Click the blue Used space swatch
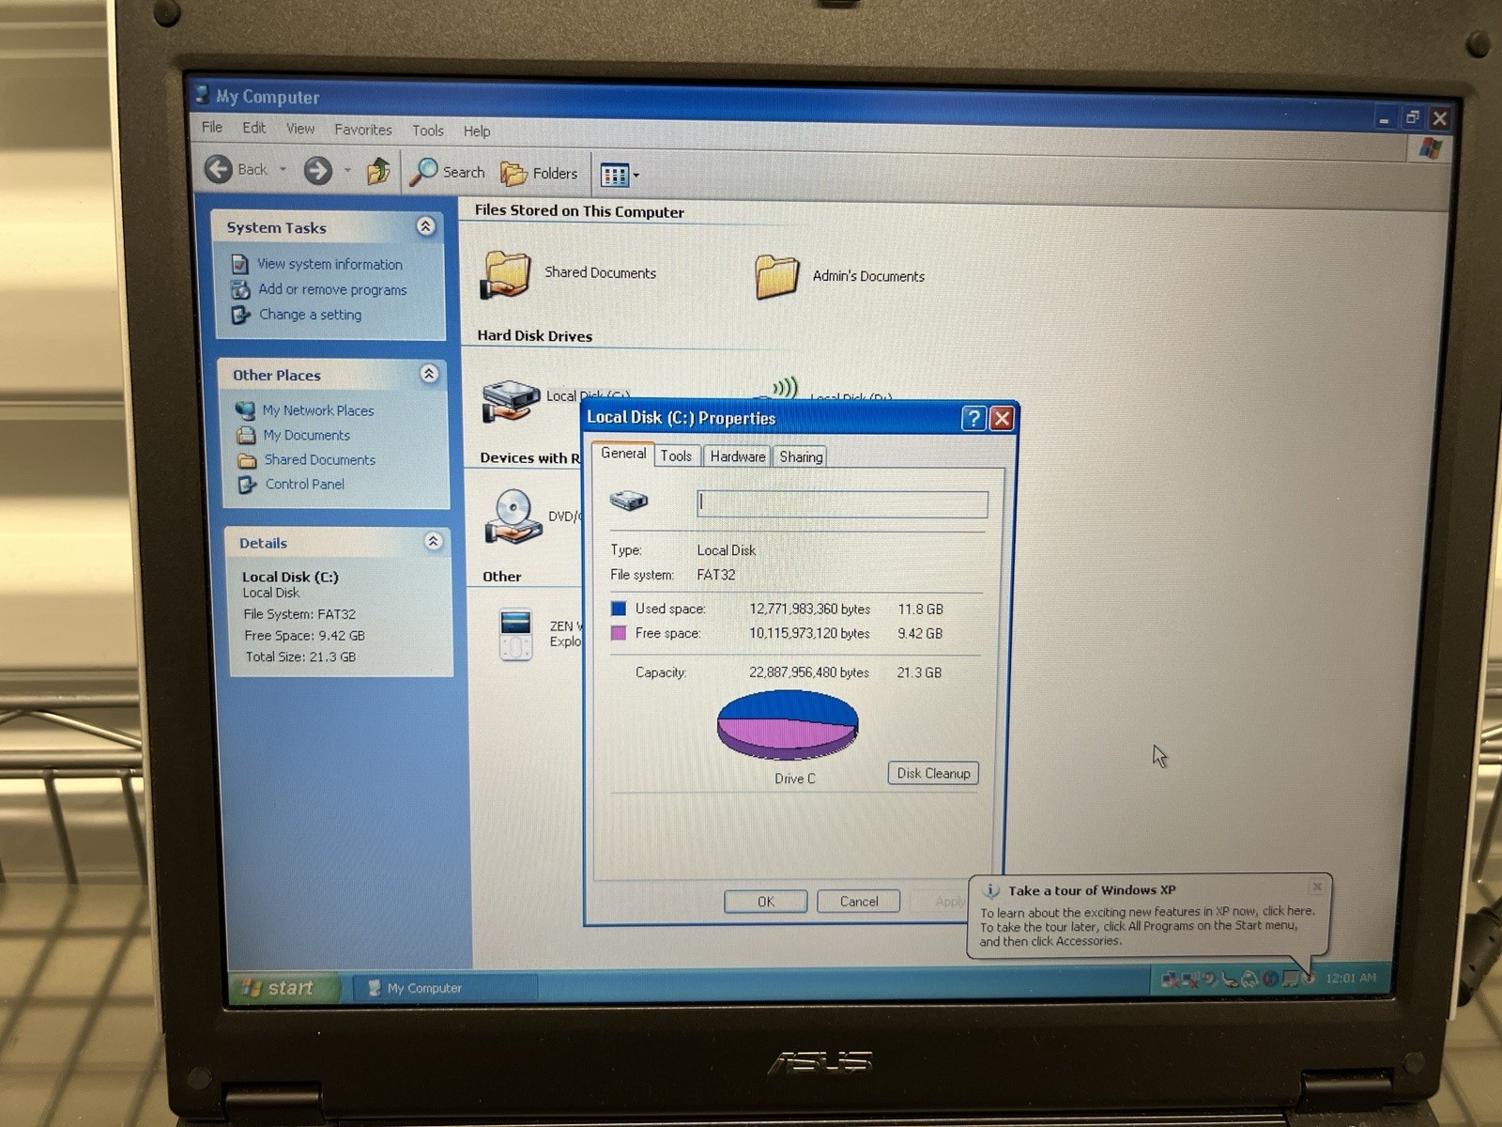This screenshot has height=1127, width=1502. pyautogui.click(x=619, y=609)
